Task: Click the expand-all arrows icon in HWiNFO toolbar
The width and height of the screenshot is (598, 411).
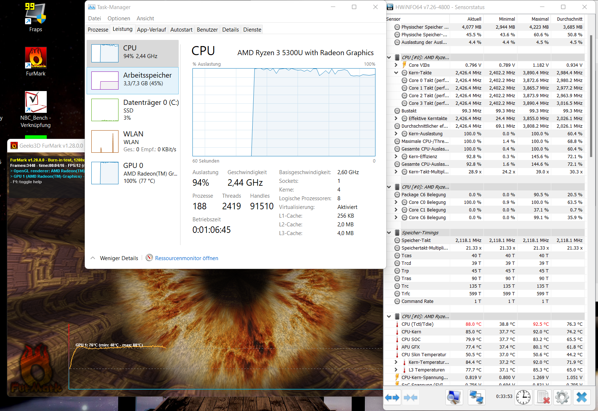Action: pyautogui.click(x=392, y=398)
